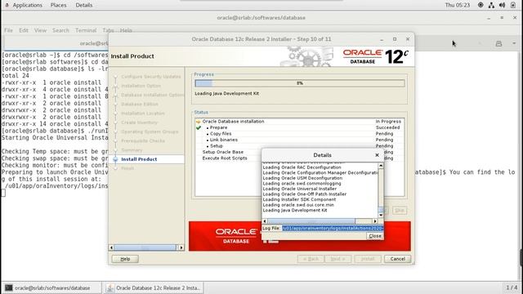Select the Summary step
The height and width of the screenshot is (294, 523).
[132, 150]
